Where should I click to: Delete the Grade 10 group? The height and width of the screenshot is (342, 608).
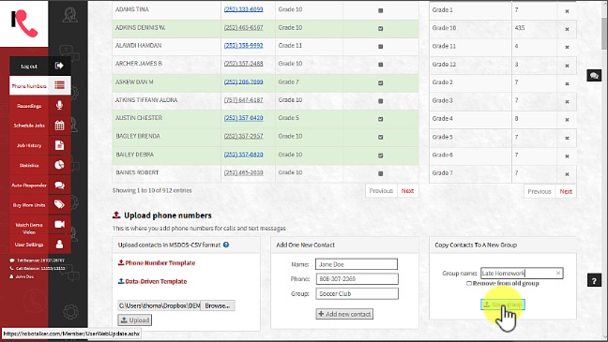click(567, 29)
